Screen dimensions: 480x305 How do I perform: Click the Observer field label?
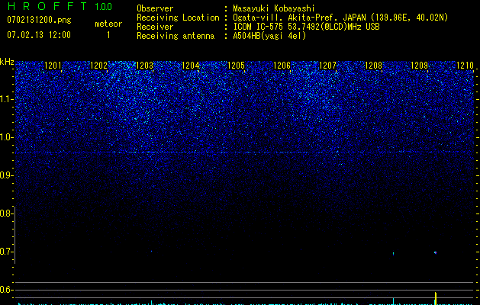tap(155, 8)
